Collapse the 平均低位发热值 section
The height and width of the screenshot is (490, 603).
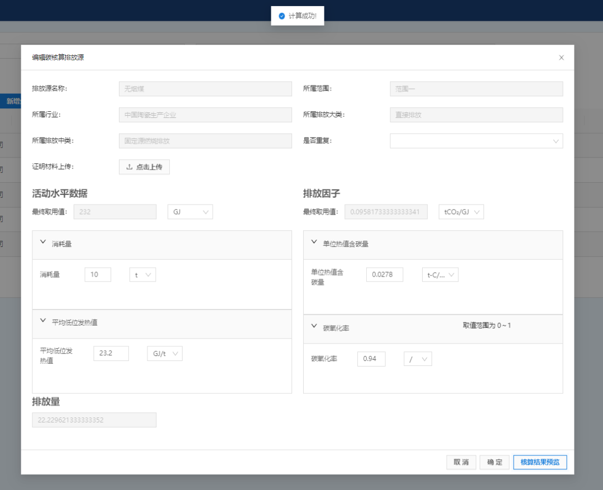click(44, 321)
